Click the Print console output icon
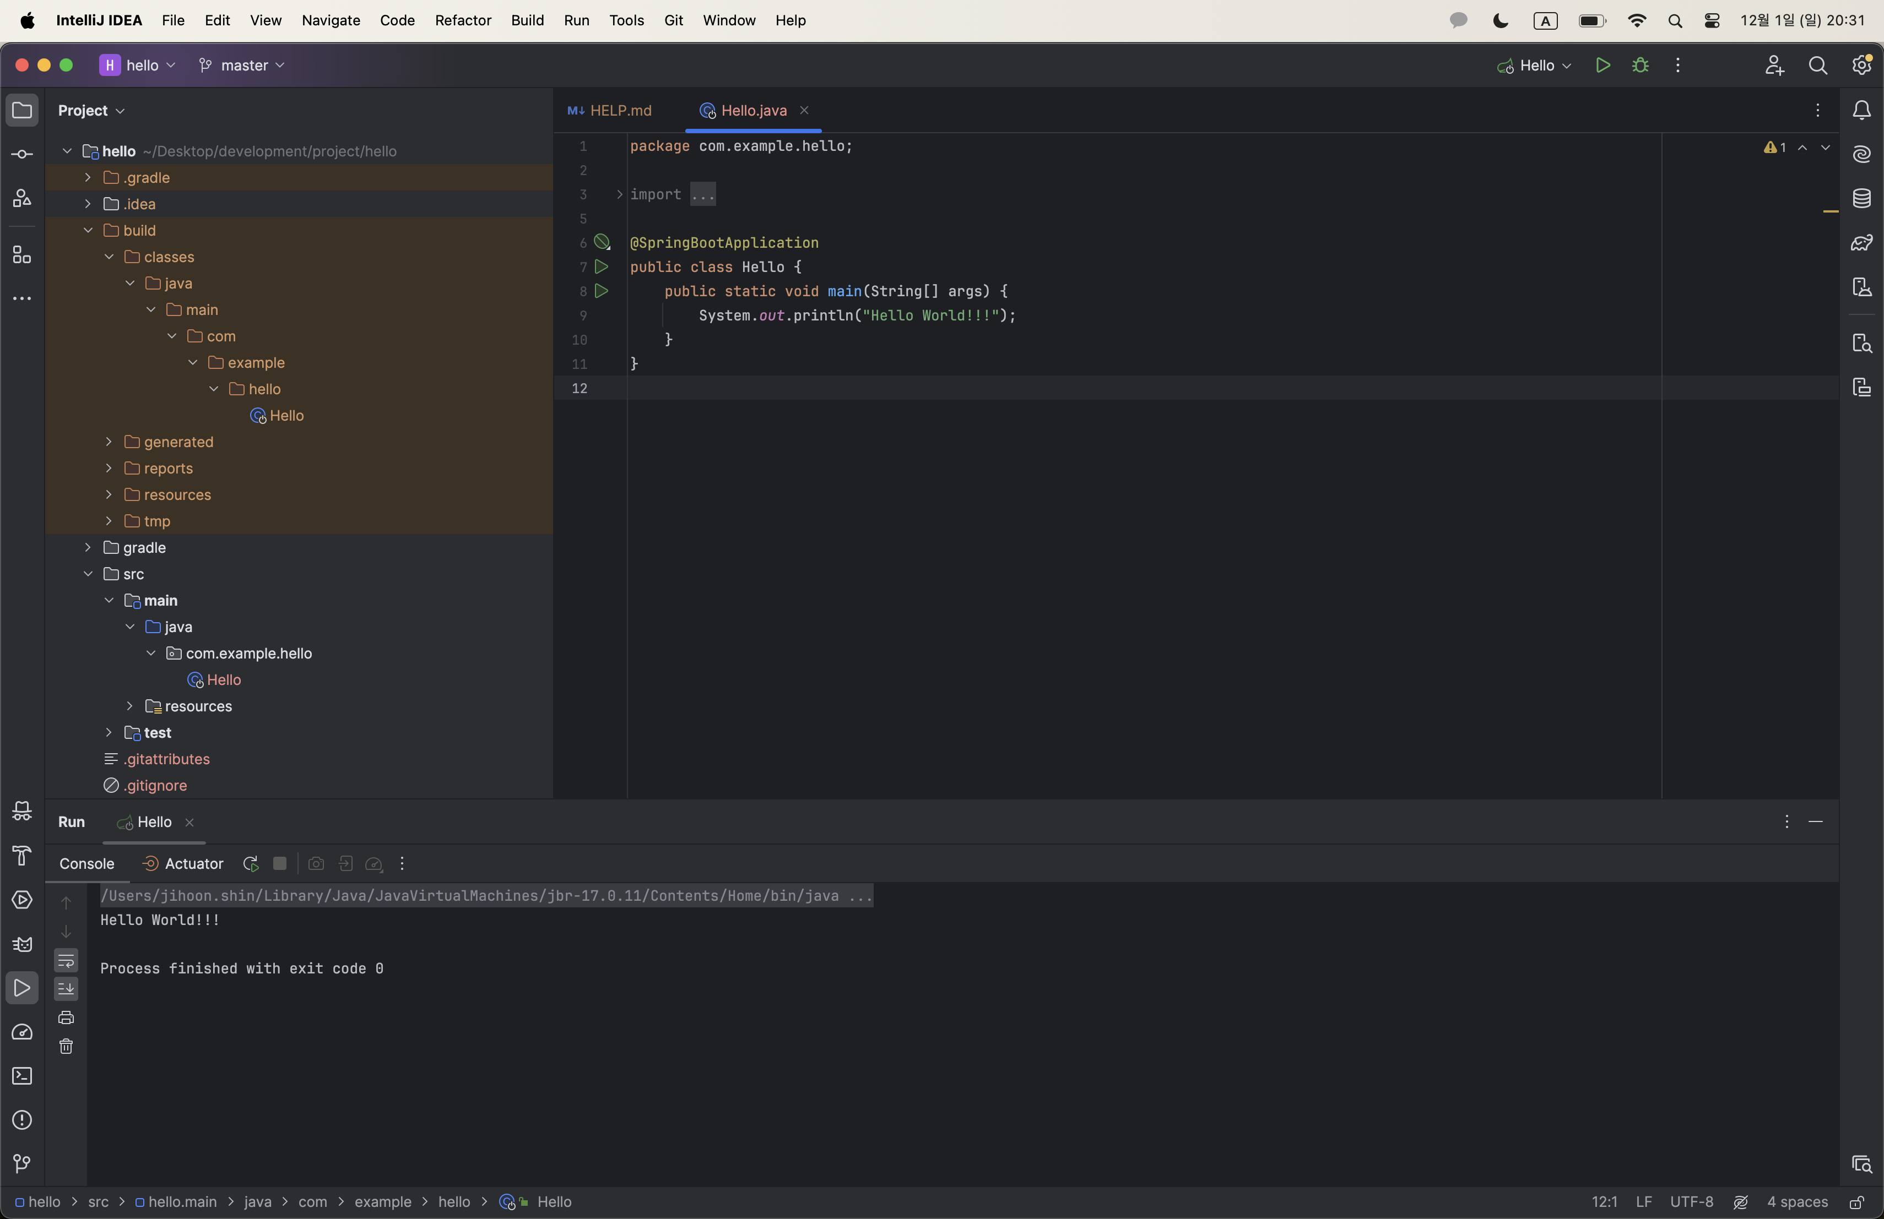Image resolution: width=1884 pixels, height=1219 pixels. (x=66, y=1017)
